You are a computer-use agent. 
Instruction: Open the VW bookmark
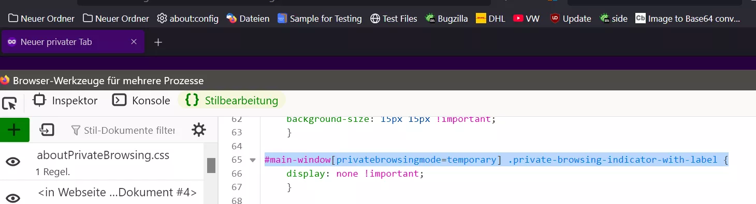coord(526,19)
